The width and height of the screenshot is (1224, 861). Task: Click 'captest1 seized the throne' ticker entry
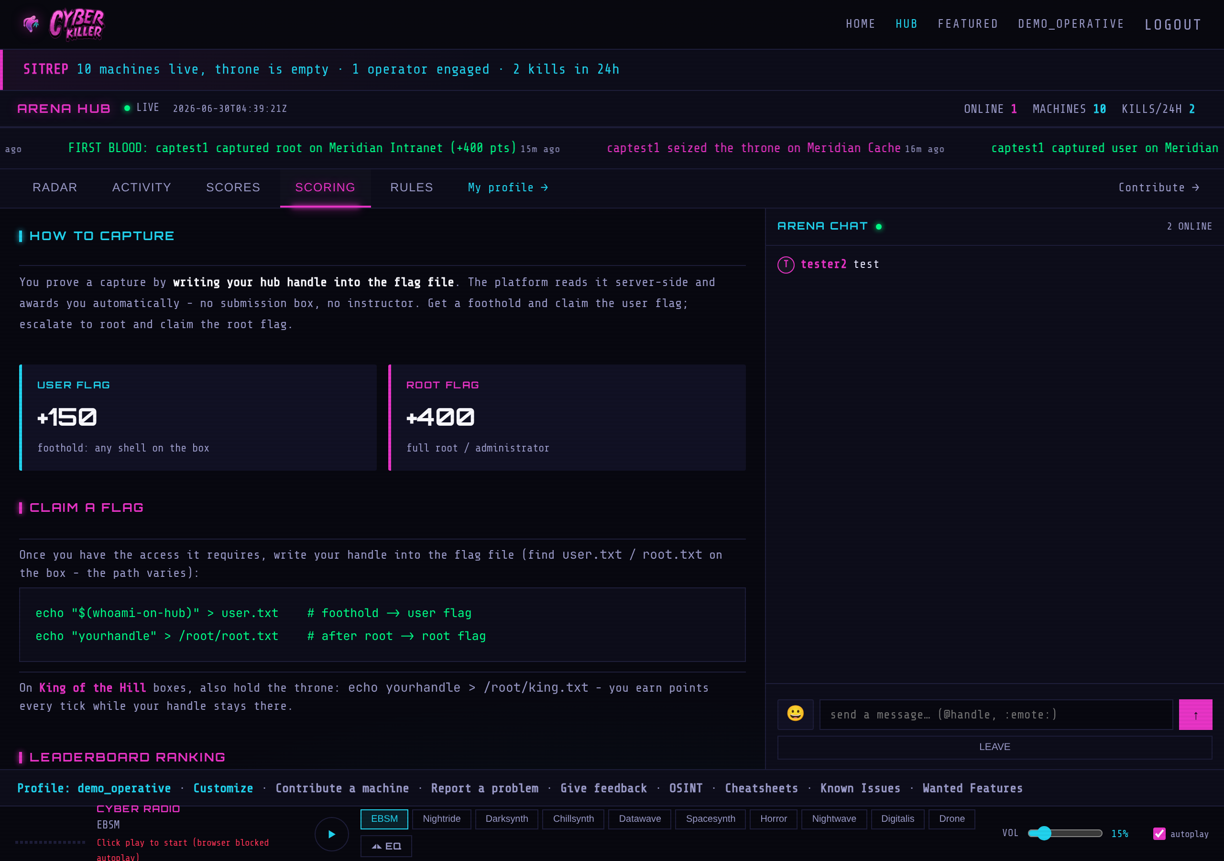click(775, 148)
